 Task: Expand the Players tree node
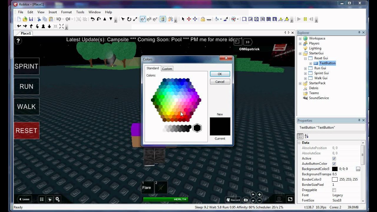coord(300,44)
